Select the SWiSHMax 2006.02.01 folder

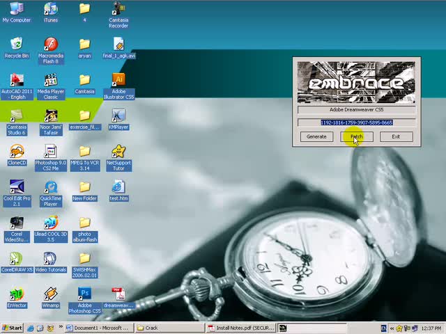point(84,265)
